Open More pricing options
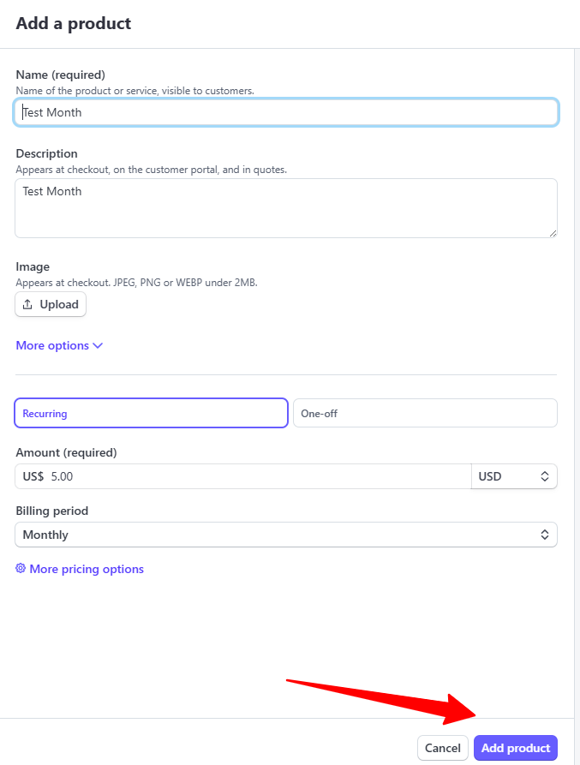The height and width of the screenshot is (765, 580). click(86, 569)
